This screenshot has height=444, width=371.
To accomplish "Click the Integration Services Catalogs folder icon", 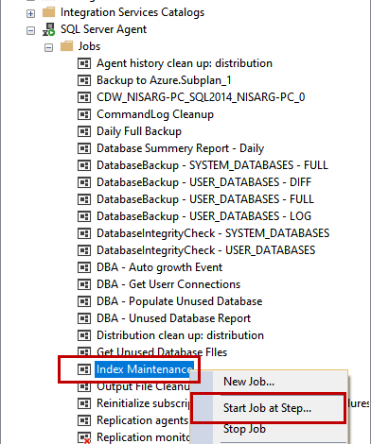I will 48,12.
